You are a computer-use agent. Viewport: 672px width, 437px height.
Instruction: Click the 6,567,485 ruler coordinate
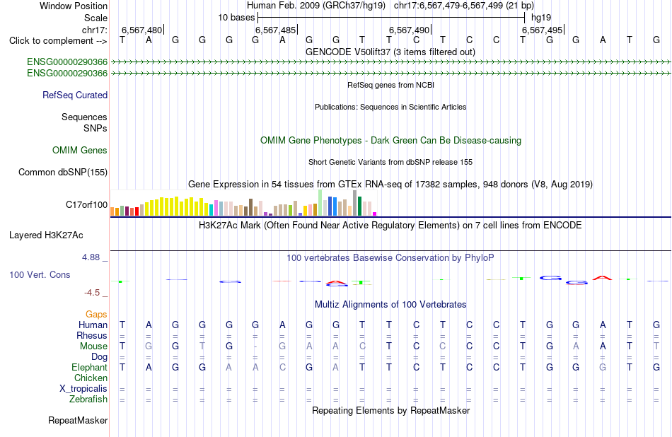coord(276,30)
